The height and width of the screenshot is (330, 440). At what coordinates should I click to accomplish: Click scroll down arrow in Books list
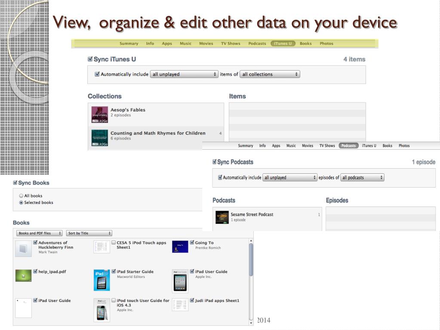(x=251, y=323)
